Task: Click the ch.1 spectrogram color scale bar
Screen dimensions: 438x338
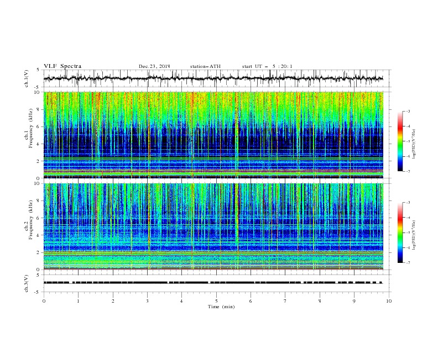Action: point(400,141)
